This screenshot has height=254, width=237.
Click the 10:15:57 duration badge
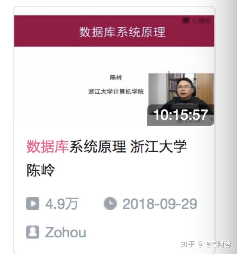[x=180, y=115]
